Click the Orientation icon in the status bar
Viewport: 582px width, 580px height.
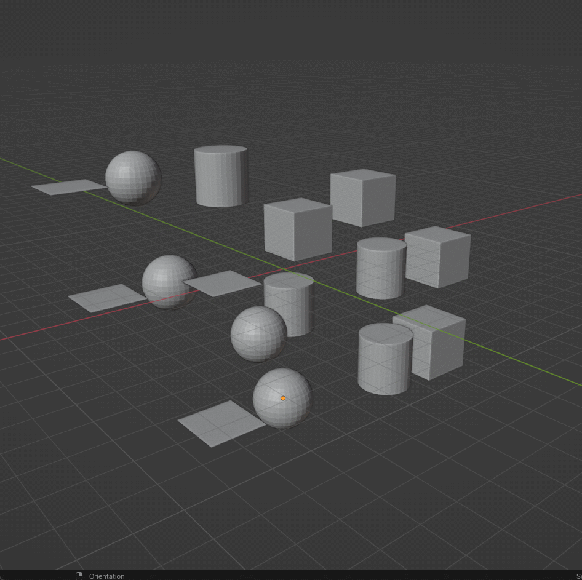click(79, 576)
